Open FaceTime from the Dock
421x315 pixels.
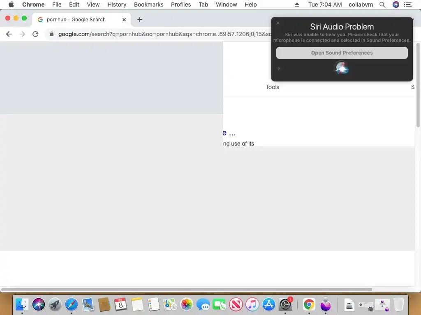220,304
